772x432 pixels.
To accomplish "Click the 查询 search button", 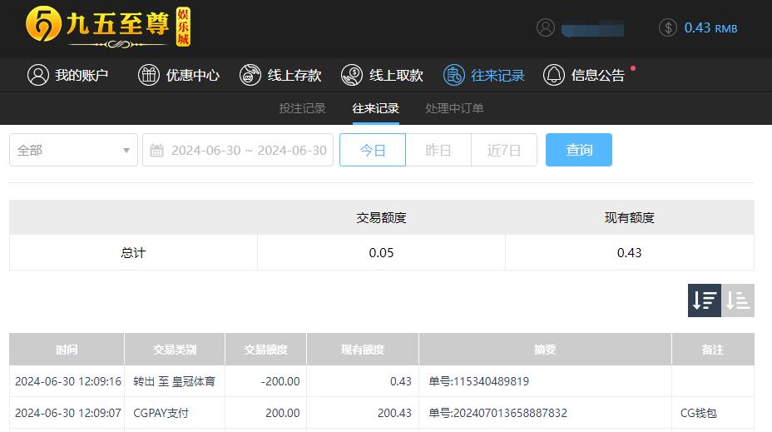I will point(579,150).
